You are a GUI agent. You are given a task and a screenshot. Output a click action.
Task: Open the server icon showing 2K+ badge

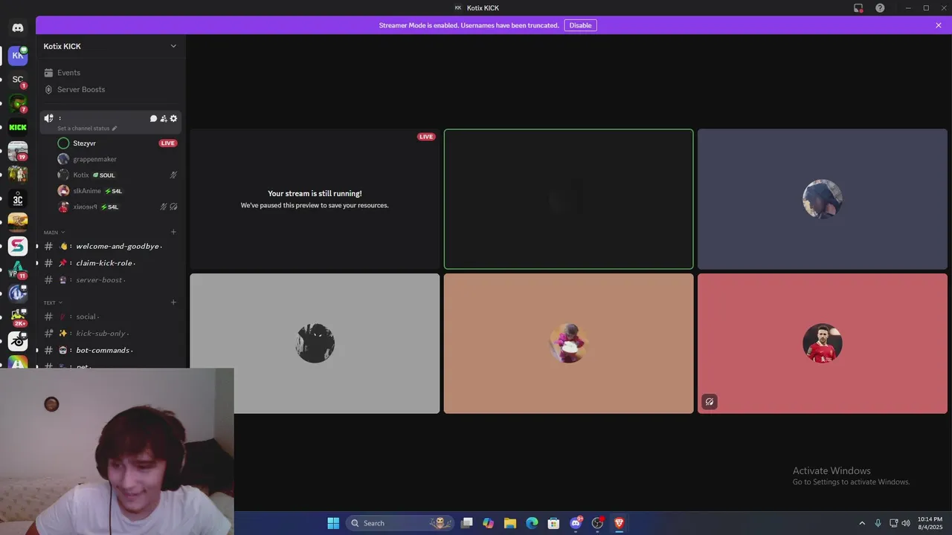click(x=18, y=317)
